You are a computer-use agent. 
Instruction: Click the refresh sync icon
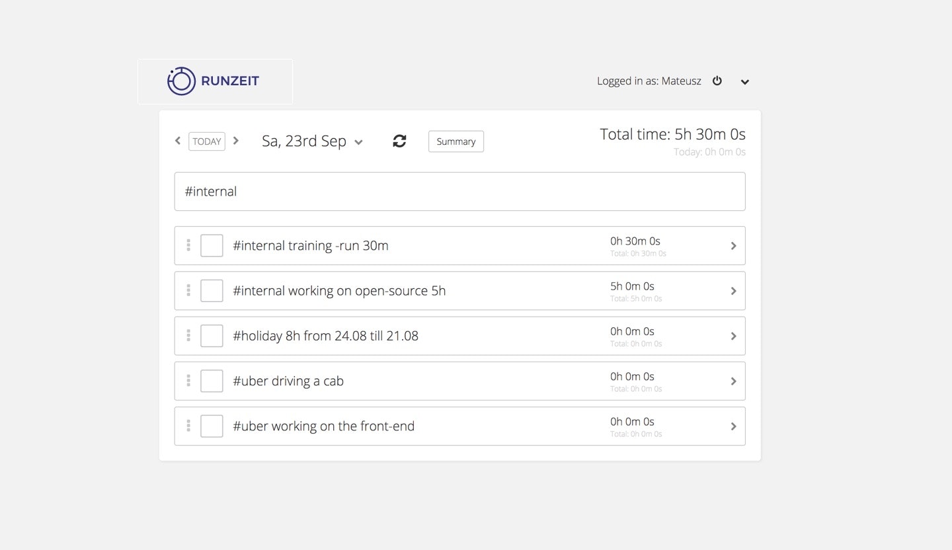(x=399, y=141)
